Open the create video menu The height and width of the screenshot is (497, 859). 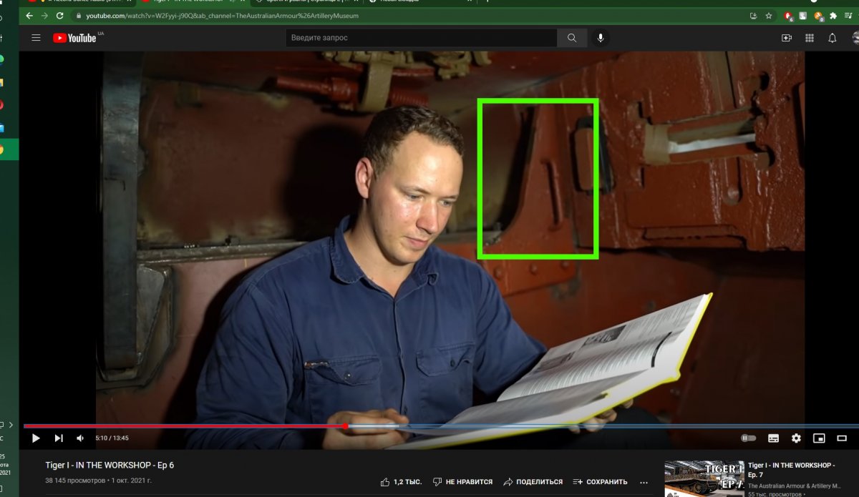(x=787, y=38)
